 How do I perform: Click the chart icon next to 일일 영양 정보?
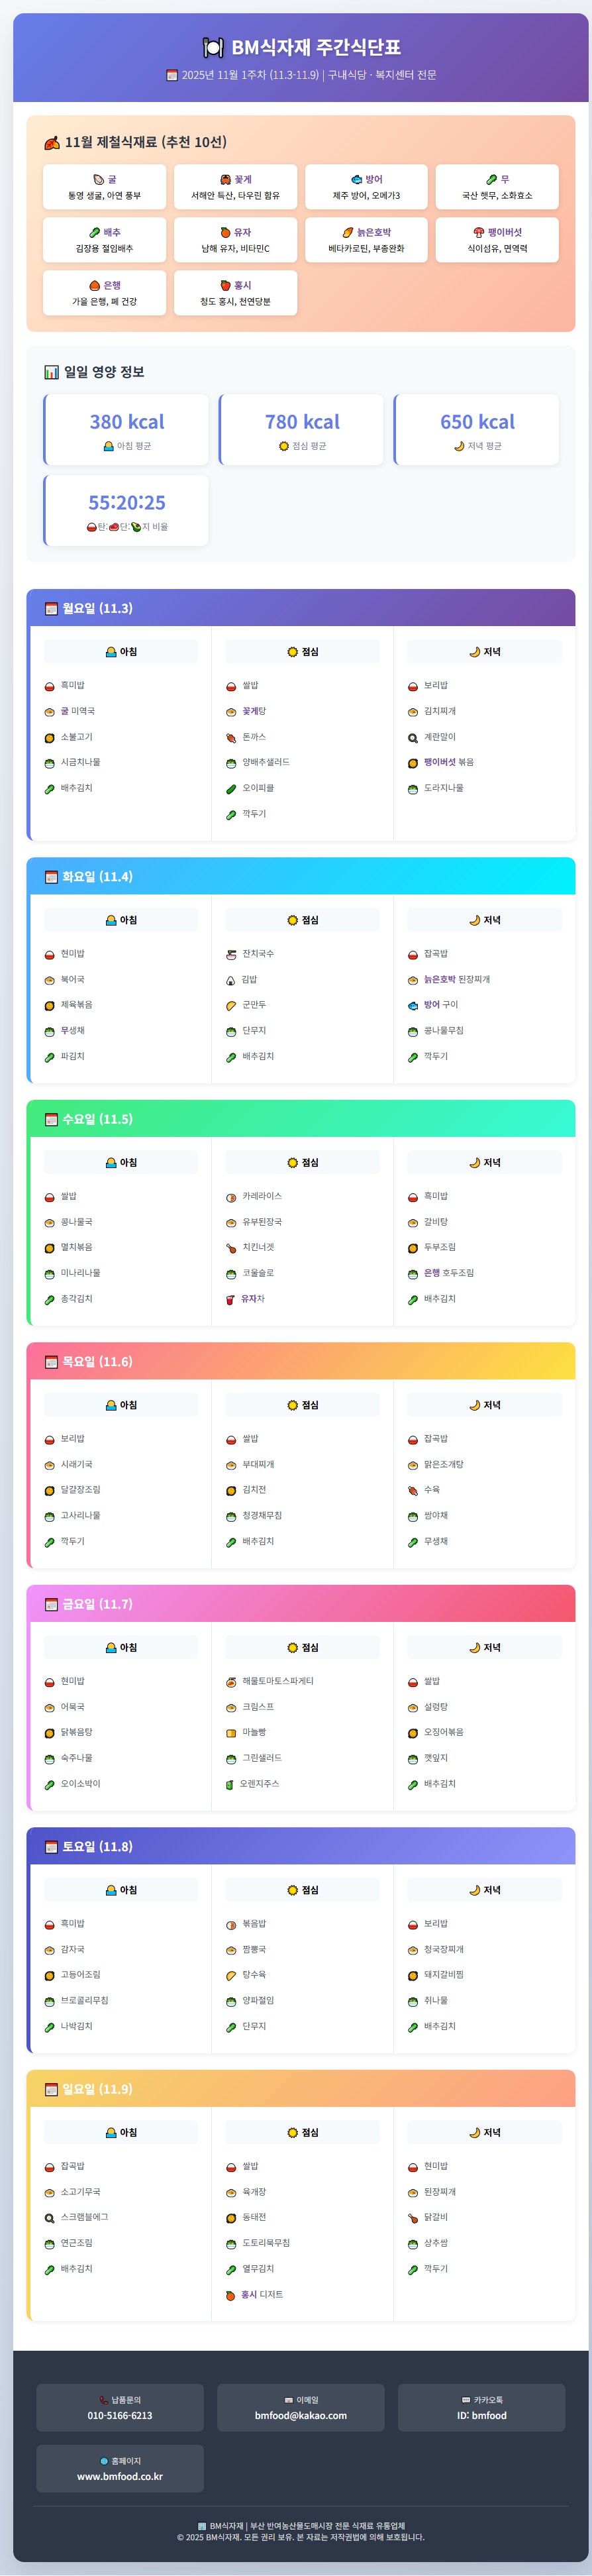(51, 372)
